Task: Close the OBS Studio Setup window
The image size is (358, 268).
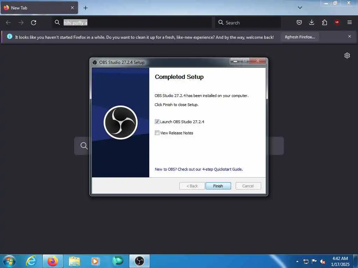Action: [258, 61]
